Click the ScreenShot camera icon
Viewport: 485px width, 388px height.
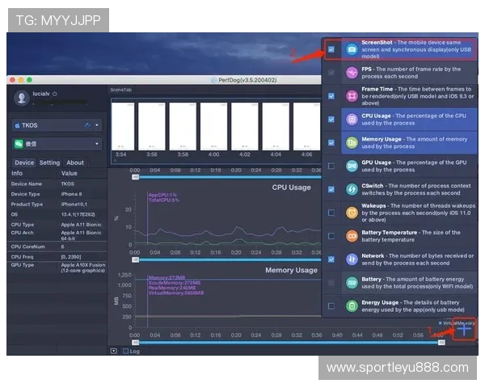tap(352, 49)
